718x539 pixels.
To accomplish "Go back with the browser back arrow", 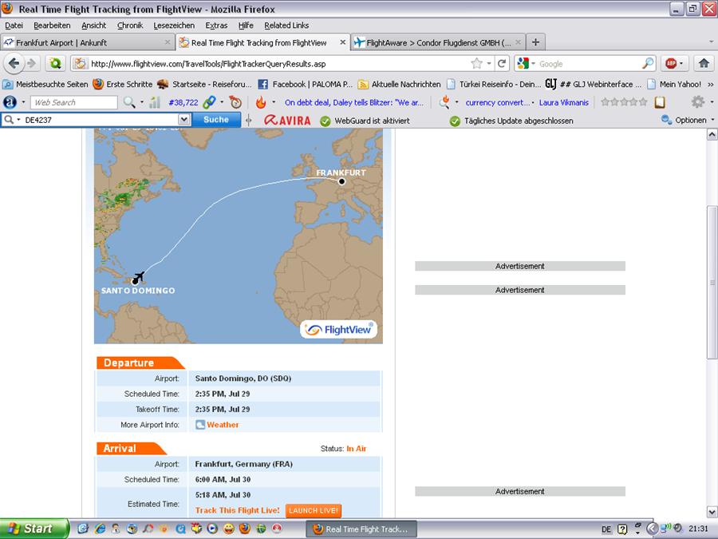I will (x=14, y=63).
